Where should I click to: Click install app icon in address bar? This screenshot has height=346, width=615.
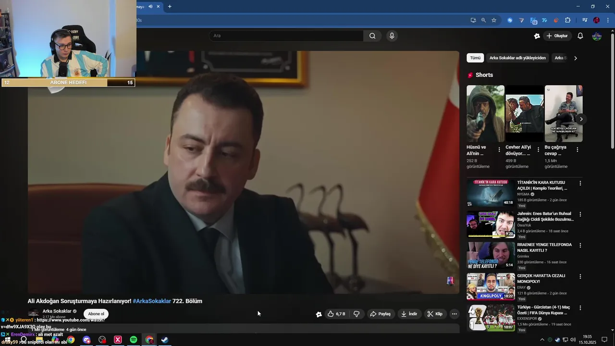click(473, 20)
